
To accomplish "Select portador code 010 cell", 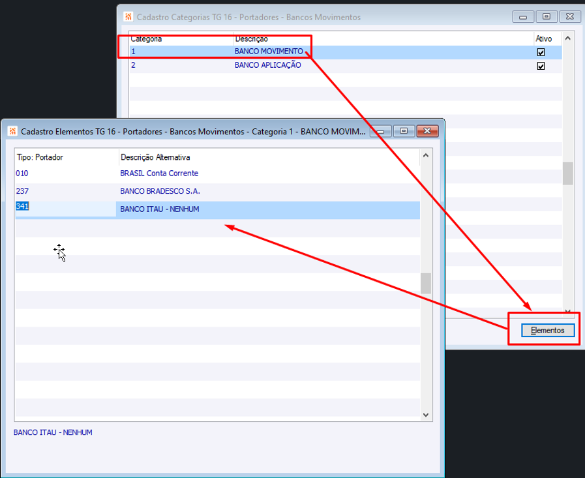I will [x=66, y=173].
